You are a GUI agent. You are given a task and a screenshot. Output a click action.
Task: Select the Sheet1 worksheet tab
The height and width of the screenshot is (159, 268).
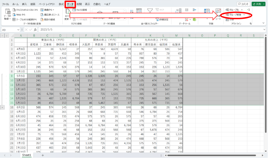coord(27,155)
